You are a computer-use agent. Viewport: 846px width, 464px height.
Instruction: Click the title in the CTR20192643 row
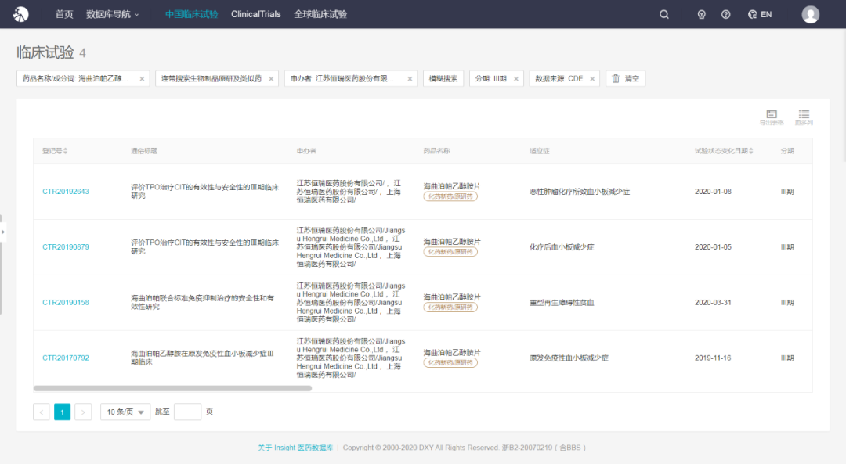[x=205, y=192]
